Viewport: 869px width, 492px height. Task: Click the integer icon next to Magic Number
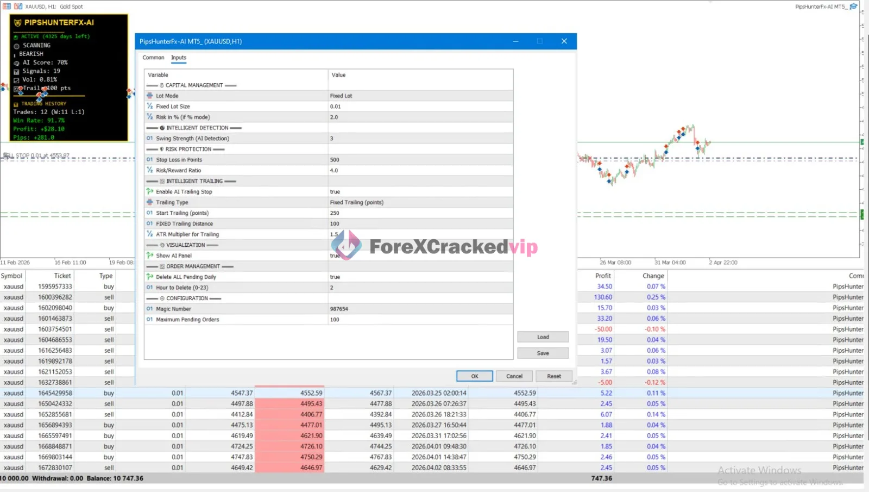tap(150, 309)
